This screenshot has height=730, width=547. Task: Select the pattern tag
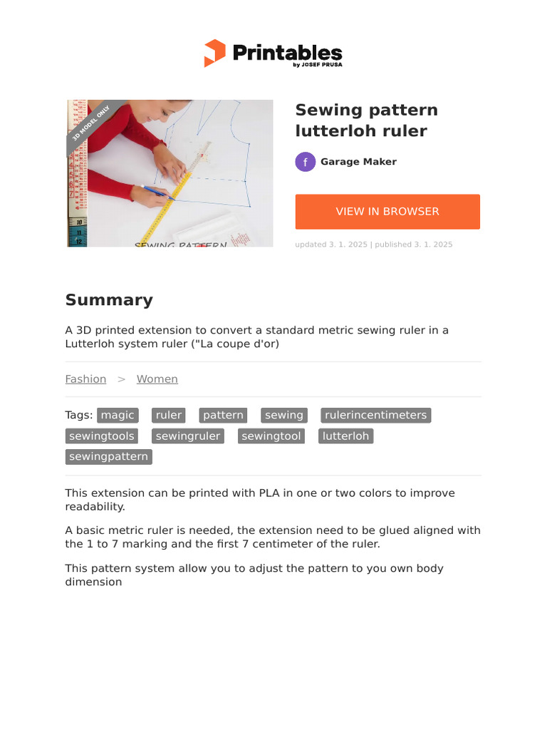223,415
